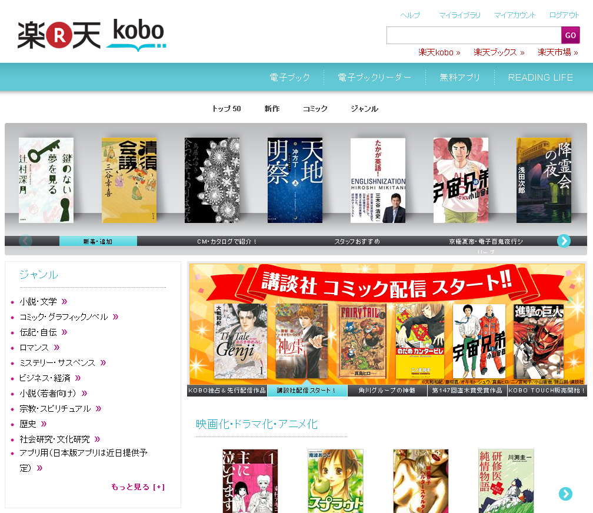Open the 電子ブック menu item
The image size is (593, 513).
click(x=289, y=77)
